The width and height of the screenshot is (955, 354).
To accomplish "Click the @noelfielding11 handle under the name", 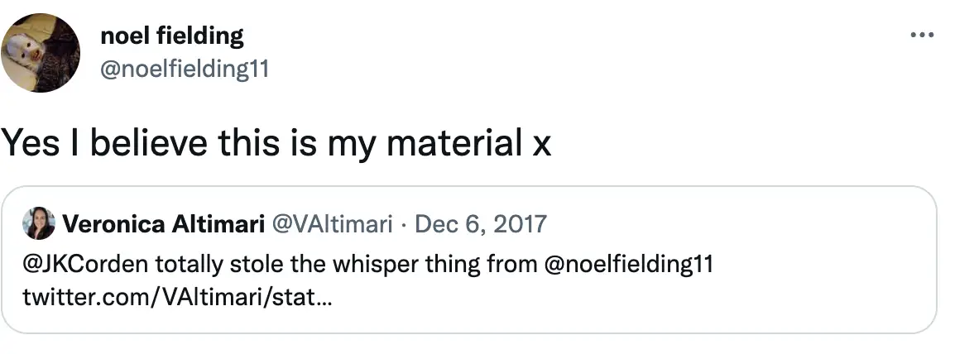I will pos(184,69).
